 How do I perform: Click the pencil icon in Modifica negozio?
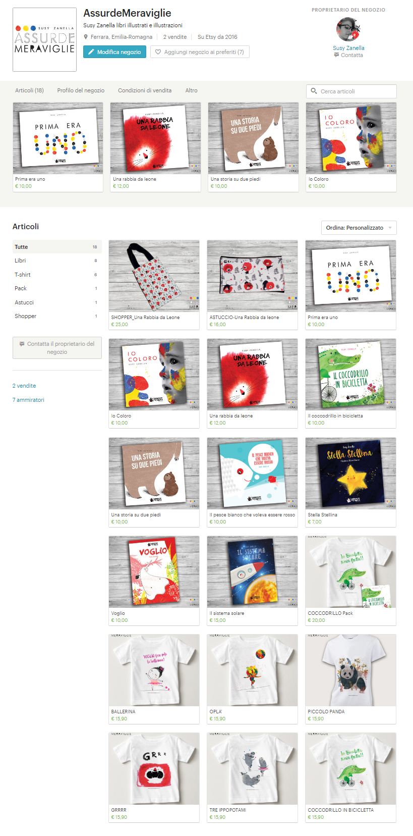(91, 52)
